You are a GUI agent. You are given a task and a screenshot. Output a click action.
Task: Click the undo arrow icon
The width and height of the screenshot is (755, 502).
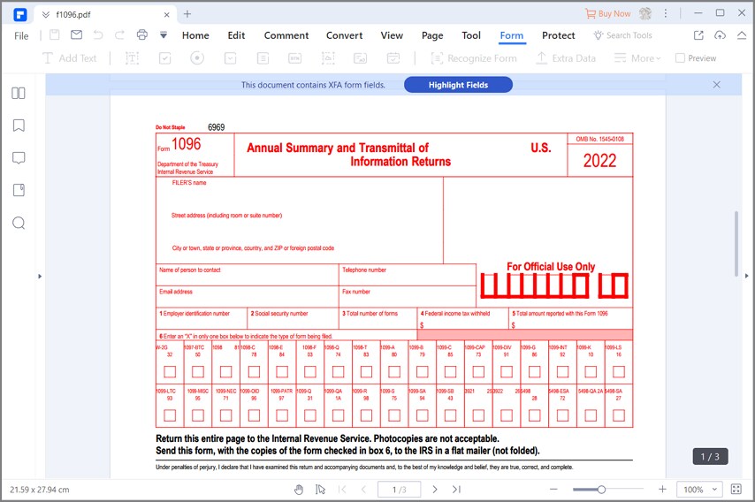[98, 34]
